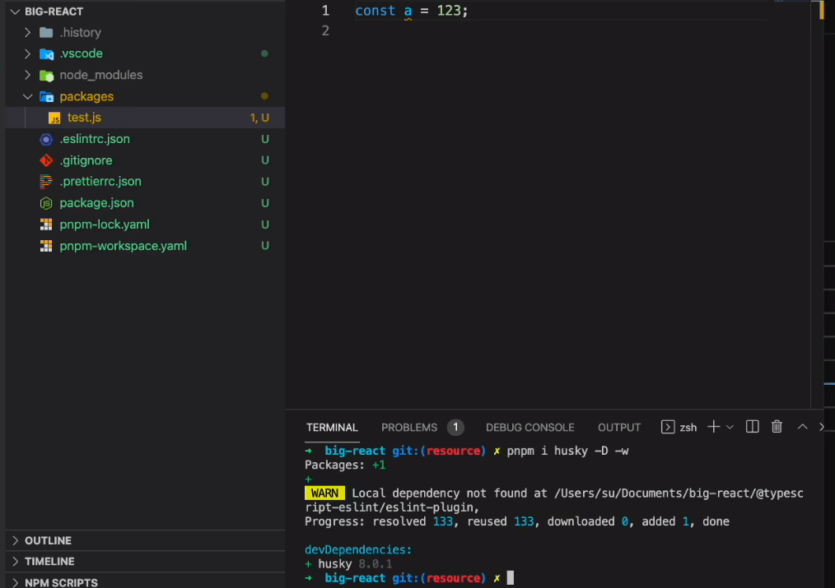
Task: Click the YAML icon beside pnpm-lock.yaml
Action: point(46,225)
